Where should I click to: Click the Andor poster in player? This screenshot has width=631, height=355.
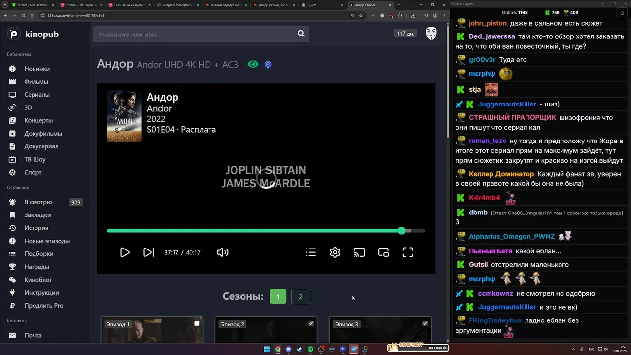pyautogui.click(x=124, y=116)
